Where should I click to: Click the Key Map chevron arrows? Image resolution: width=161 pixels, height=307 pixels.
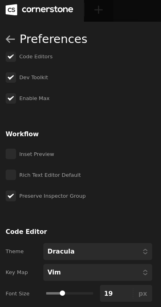(145, 272)
